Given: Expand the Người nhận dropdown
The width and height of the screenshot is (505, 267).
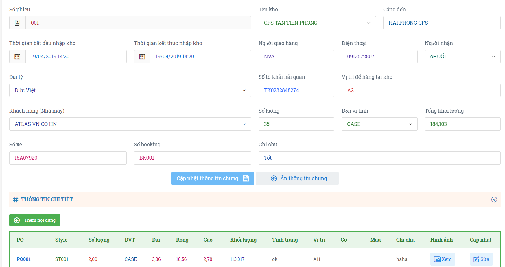Looking at the screenshot, I should point(462,57).
